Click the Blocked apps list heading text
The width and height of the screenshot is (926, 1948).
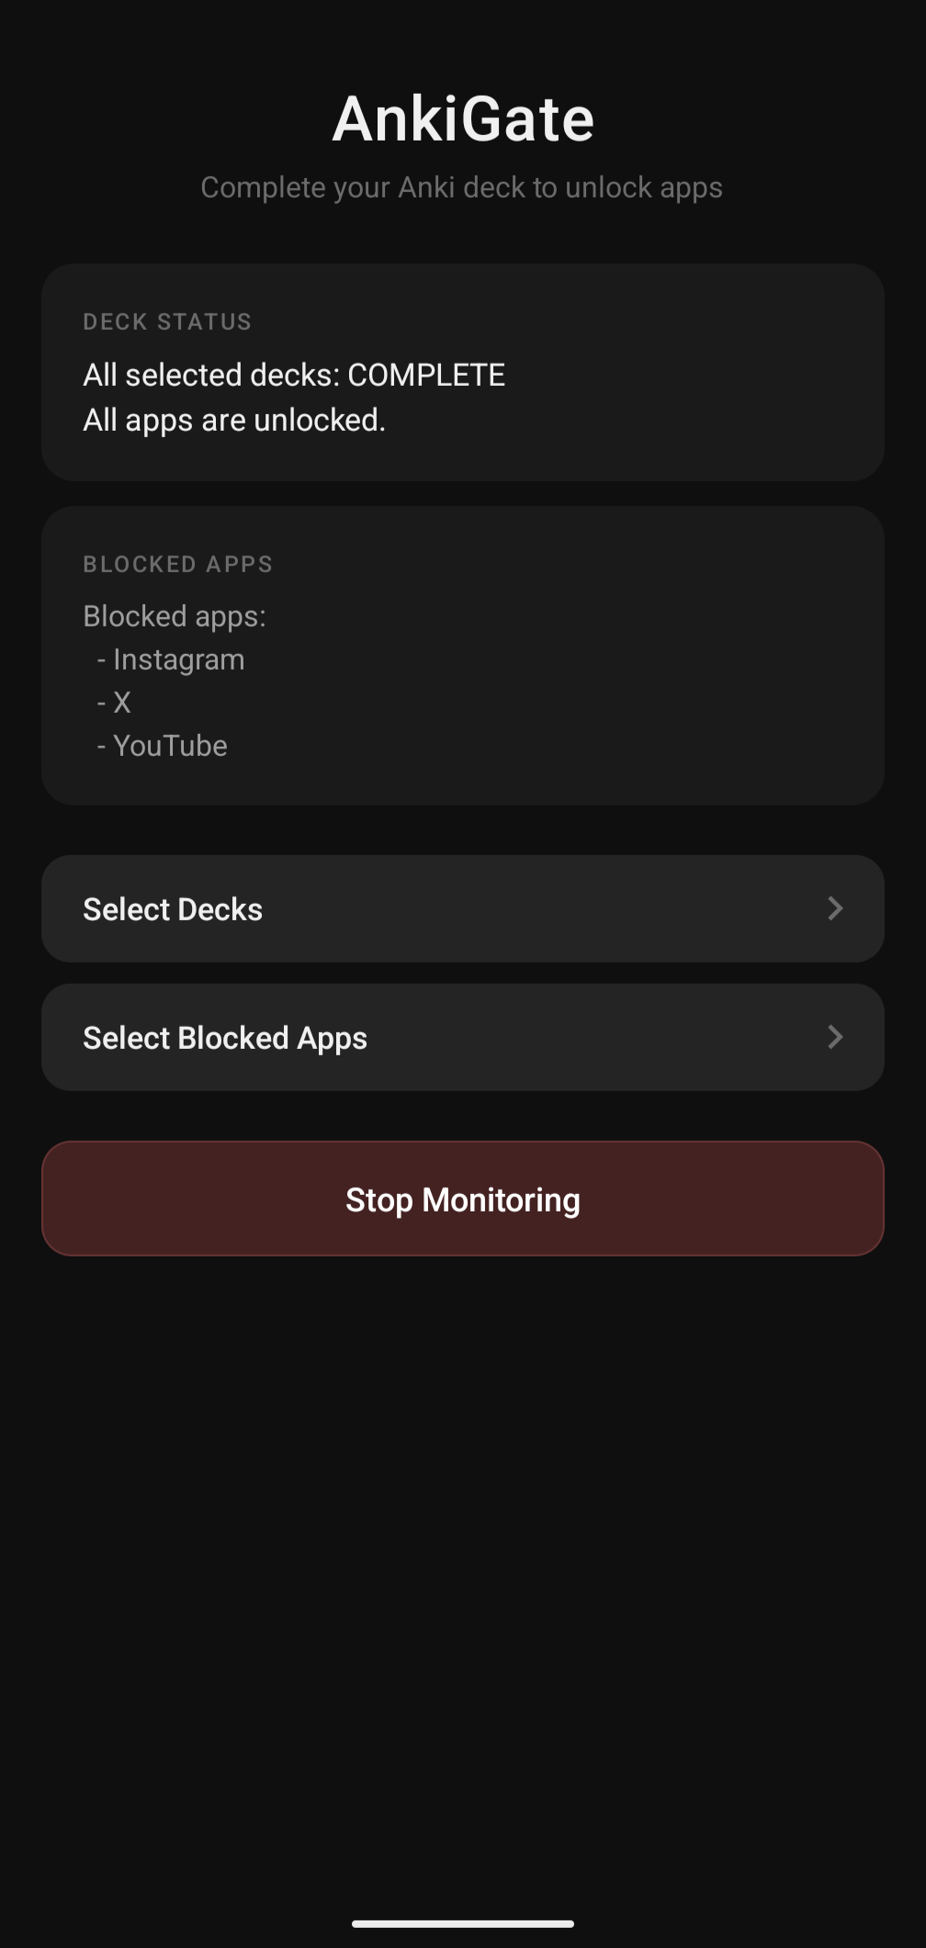175,615
